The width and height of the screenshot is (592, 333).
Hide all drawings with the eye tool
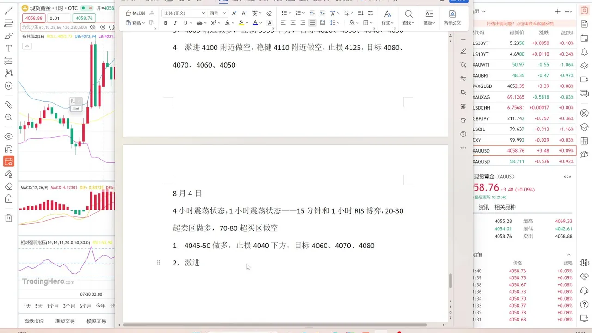8,136
